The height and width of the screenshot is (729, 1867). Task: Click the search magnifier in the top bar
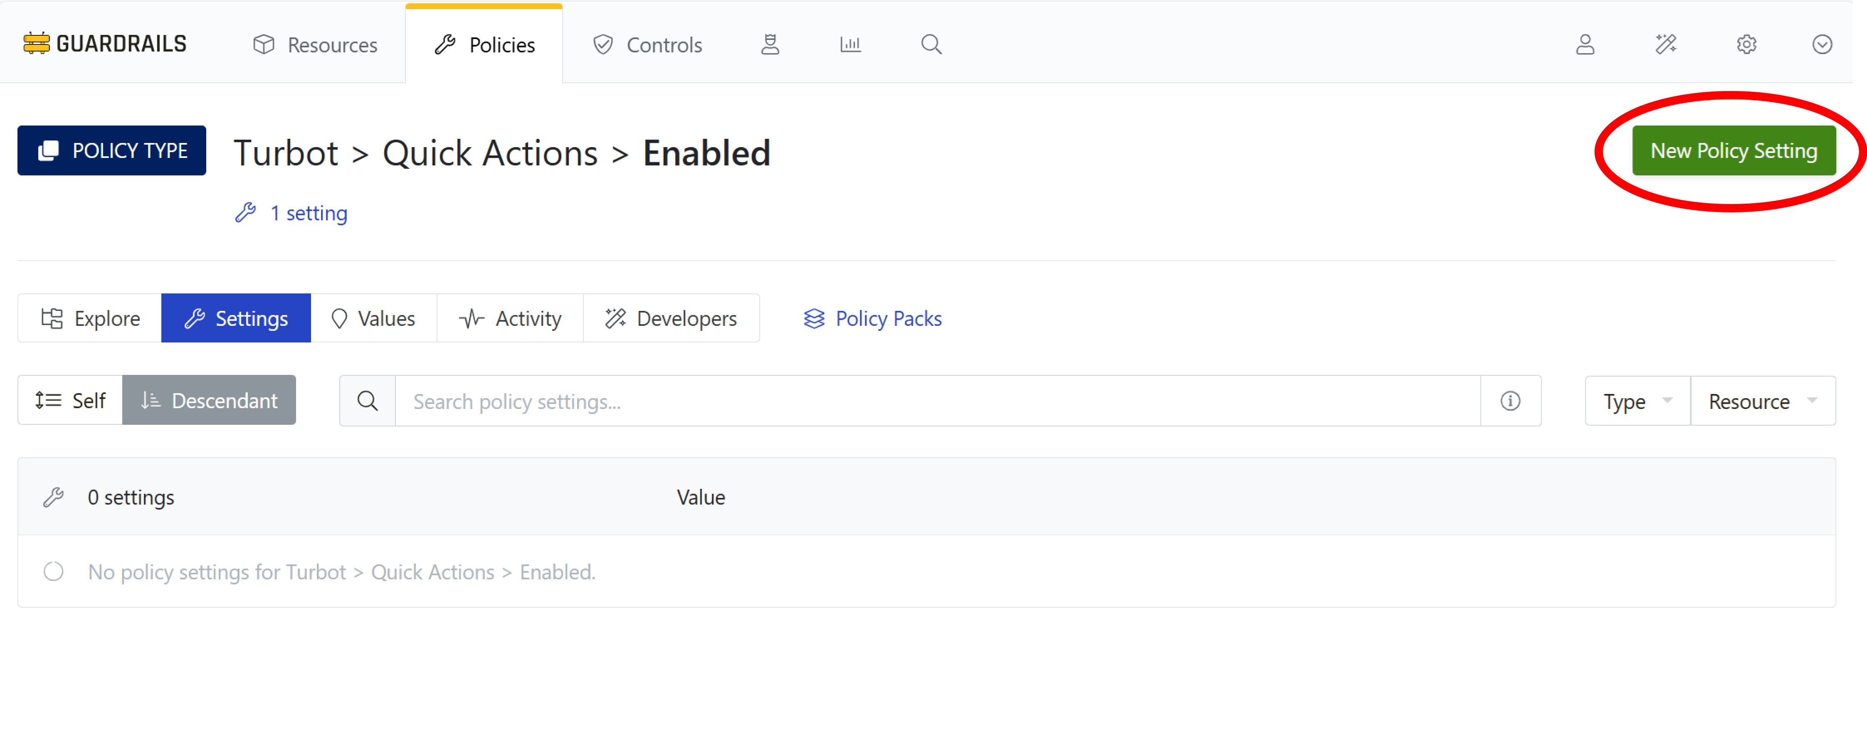[x=931, y=44]
